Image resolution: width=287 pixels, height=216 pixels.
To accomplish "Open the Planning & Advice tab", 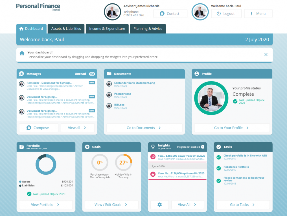I will pyautogui.click(x=148, y=28).
